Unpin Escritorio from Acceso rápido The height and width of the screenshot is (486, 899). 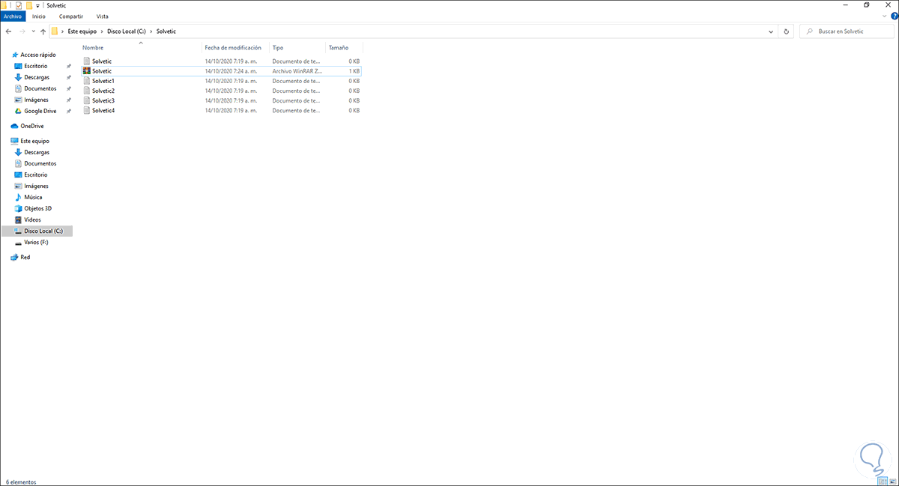(x=69, y=66)
